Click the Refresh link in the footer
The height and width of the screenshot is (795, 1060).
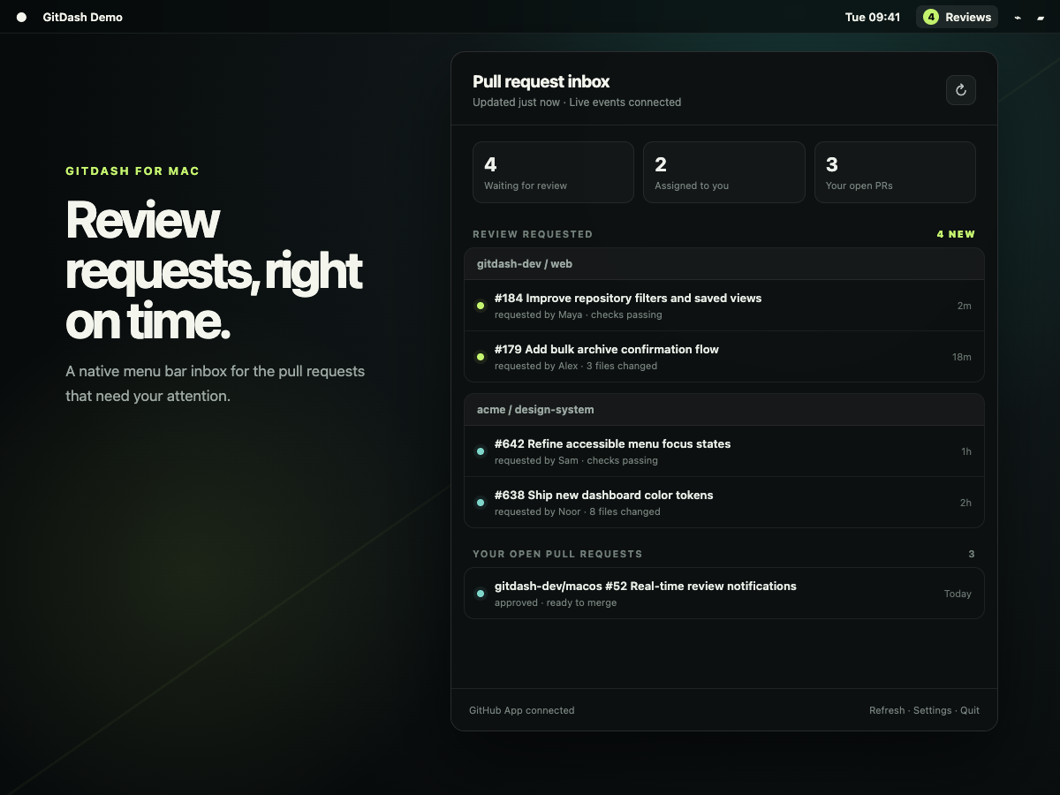(x=887, y=710)
